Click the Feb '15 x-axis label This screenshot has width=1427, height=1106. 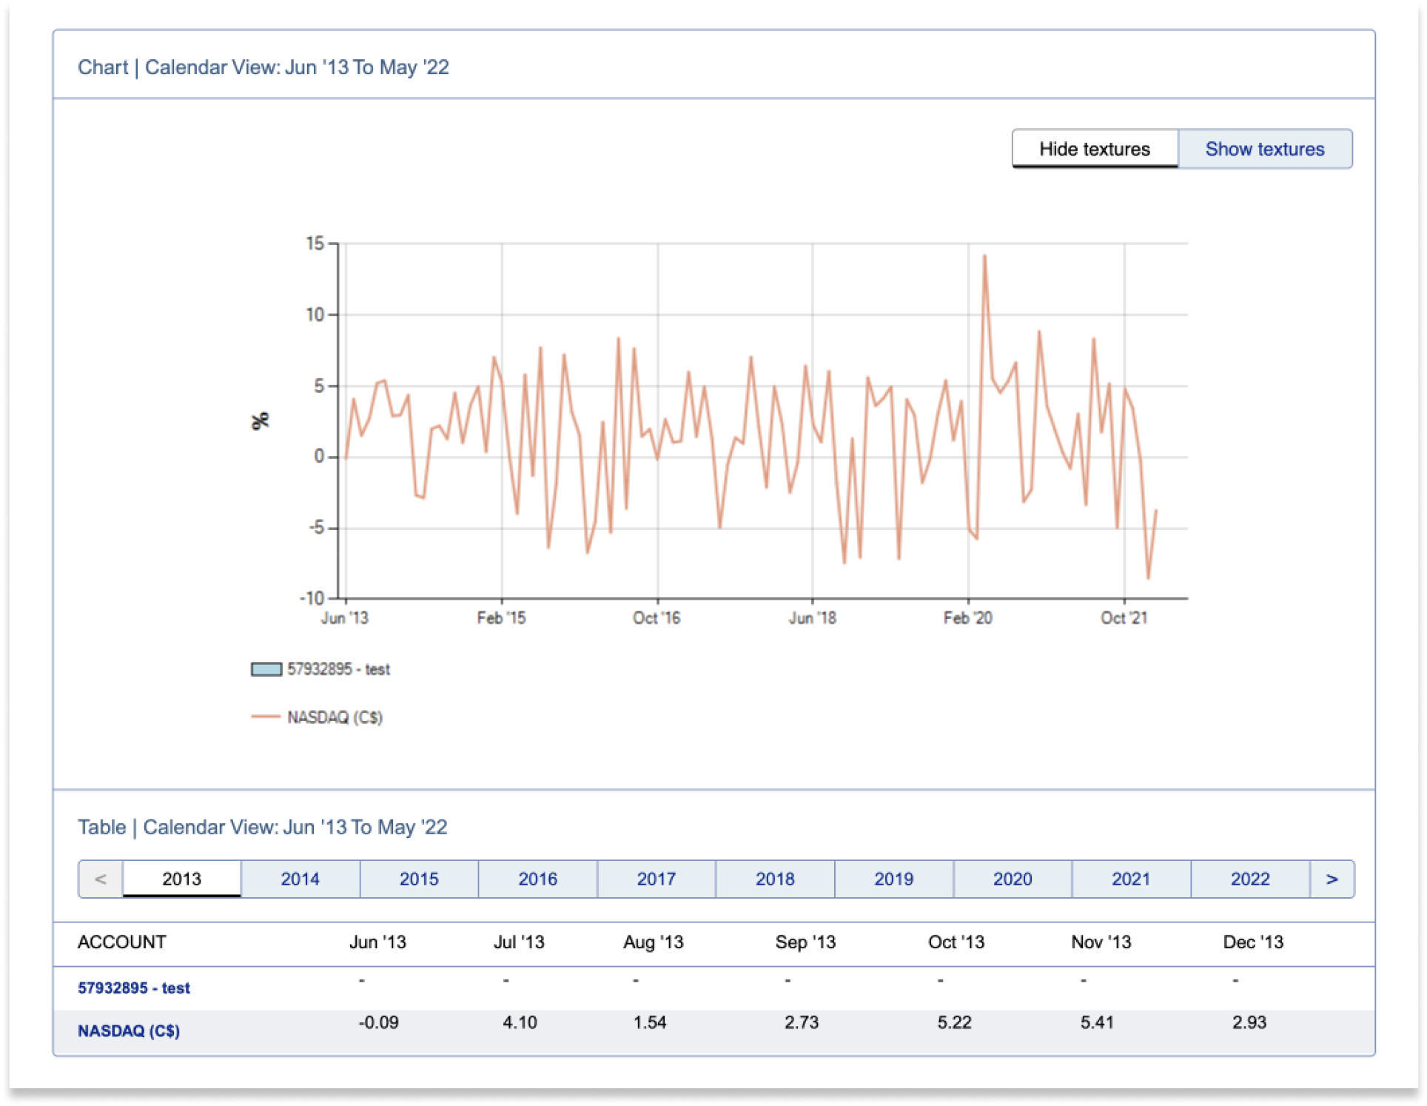(x=501, y=618)
